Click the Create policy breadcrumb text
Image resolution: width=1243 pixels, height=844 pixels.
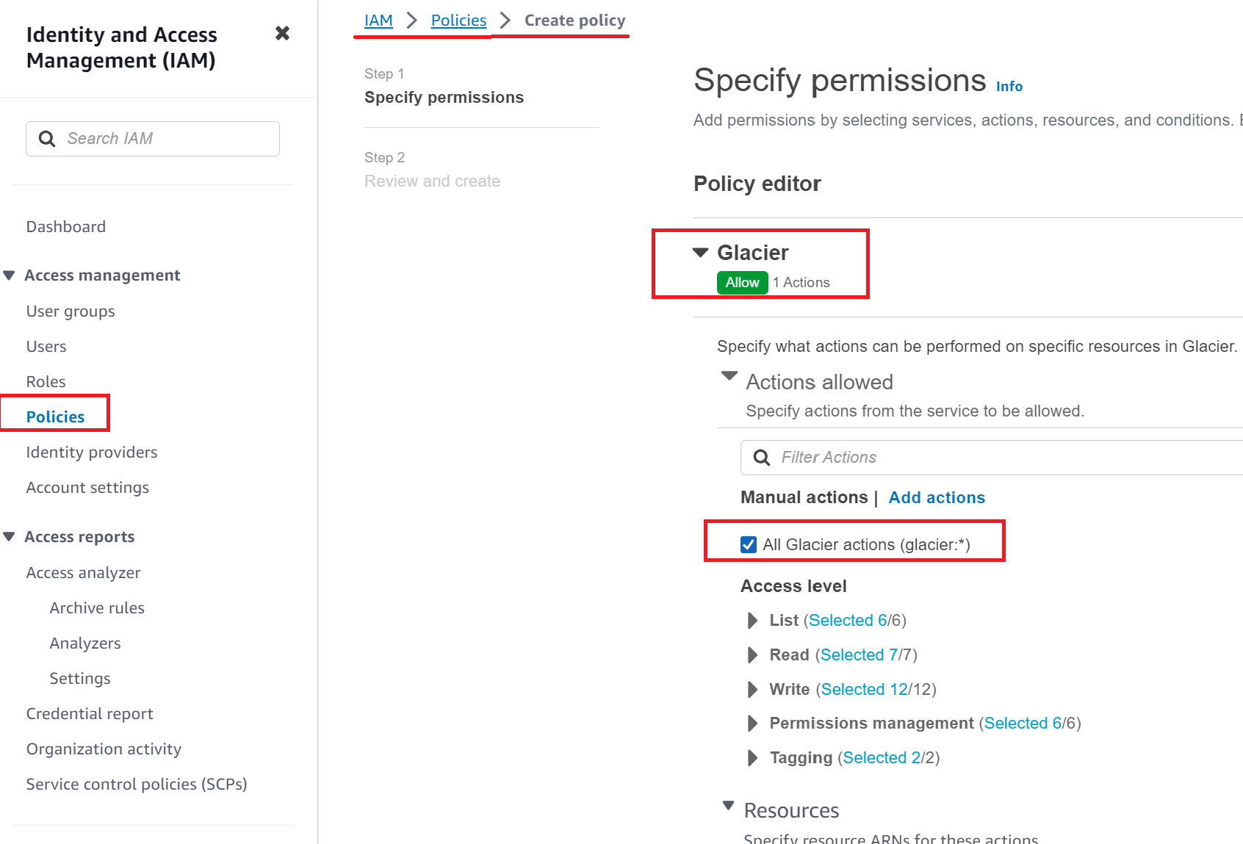pos(574,21)
